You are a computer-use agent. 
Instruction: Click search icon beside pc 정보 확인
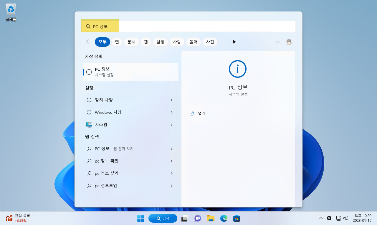coord(89,161)
